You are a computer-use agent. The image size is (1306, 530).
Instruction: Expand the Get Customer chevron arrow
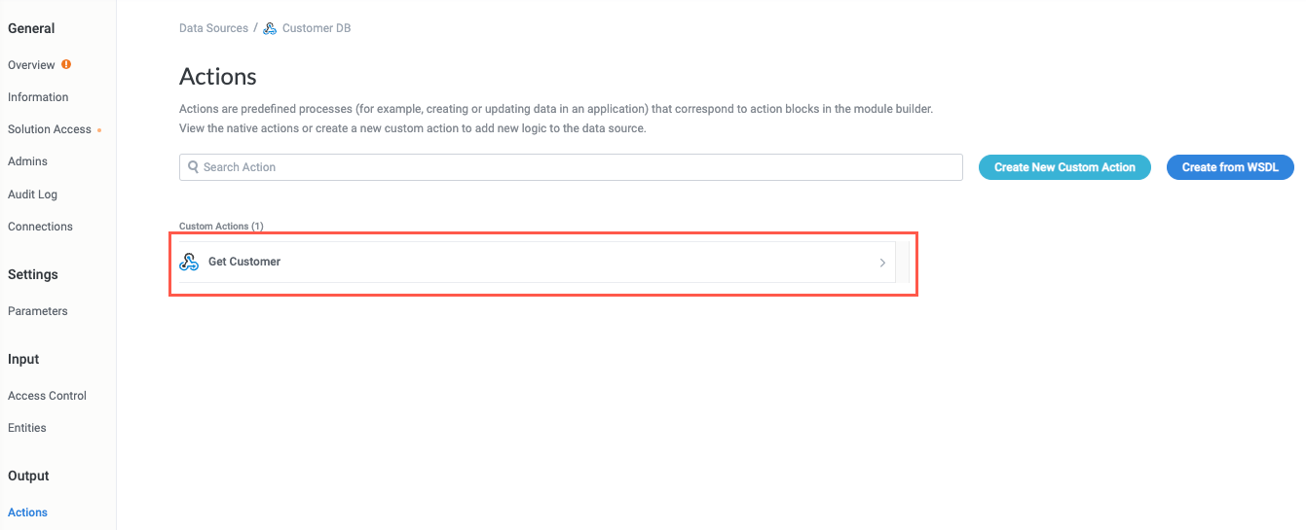[882, 263]
